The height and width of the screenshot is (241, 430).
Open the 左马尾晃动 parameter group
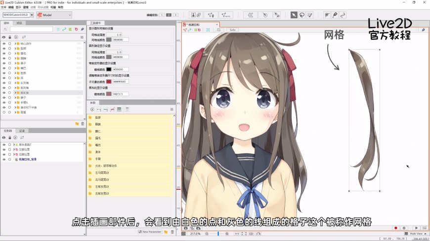click(x=130, y=172)
